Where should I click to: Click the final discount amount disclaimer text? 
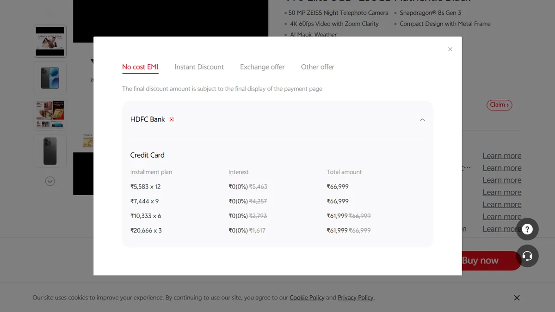[222, 89]
